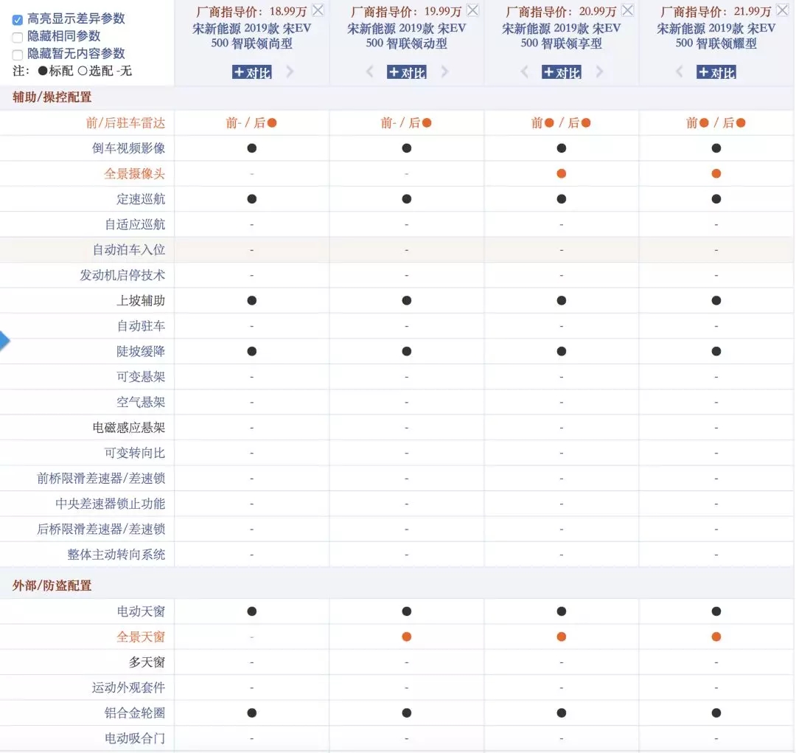
Task: Click the 可变悬架 parameter label
Action: 141,377
